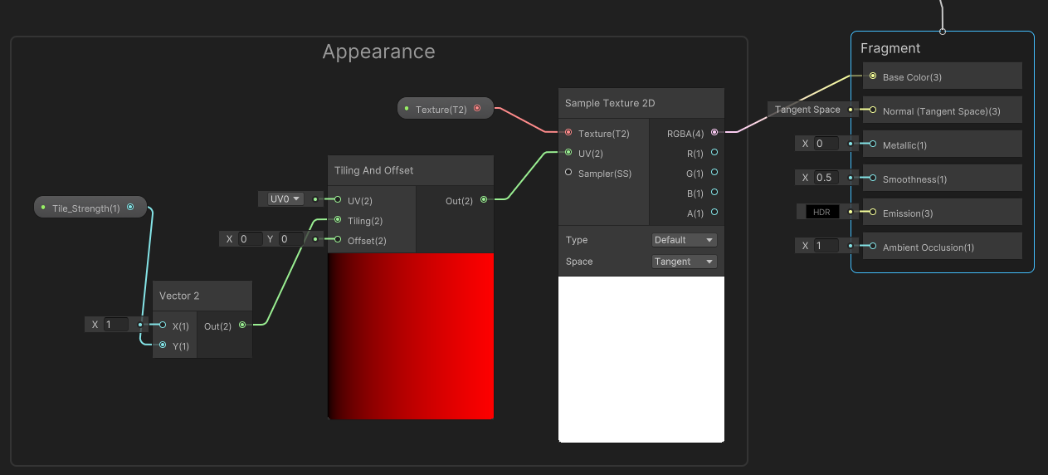
Task: Click Smoothness(1) input port
Action: [x=872, y=179]
